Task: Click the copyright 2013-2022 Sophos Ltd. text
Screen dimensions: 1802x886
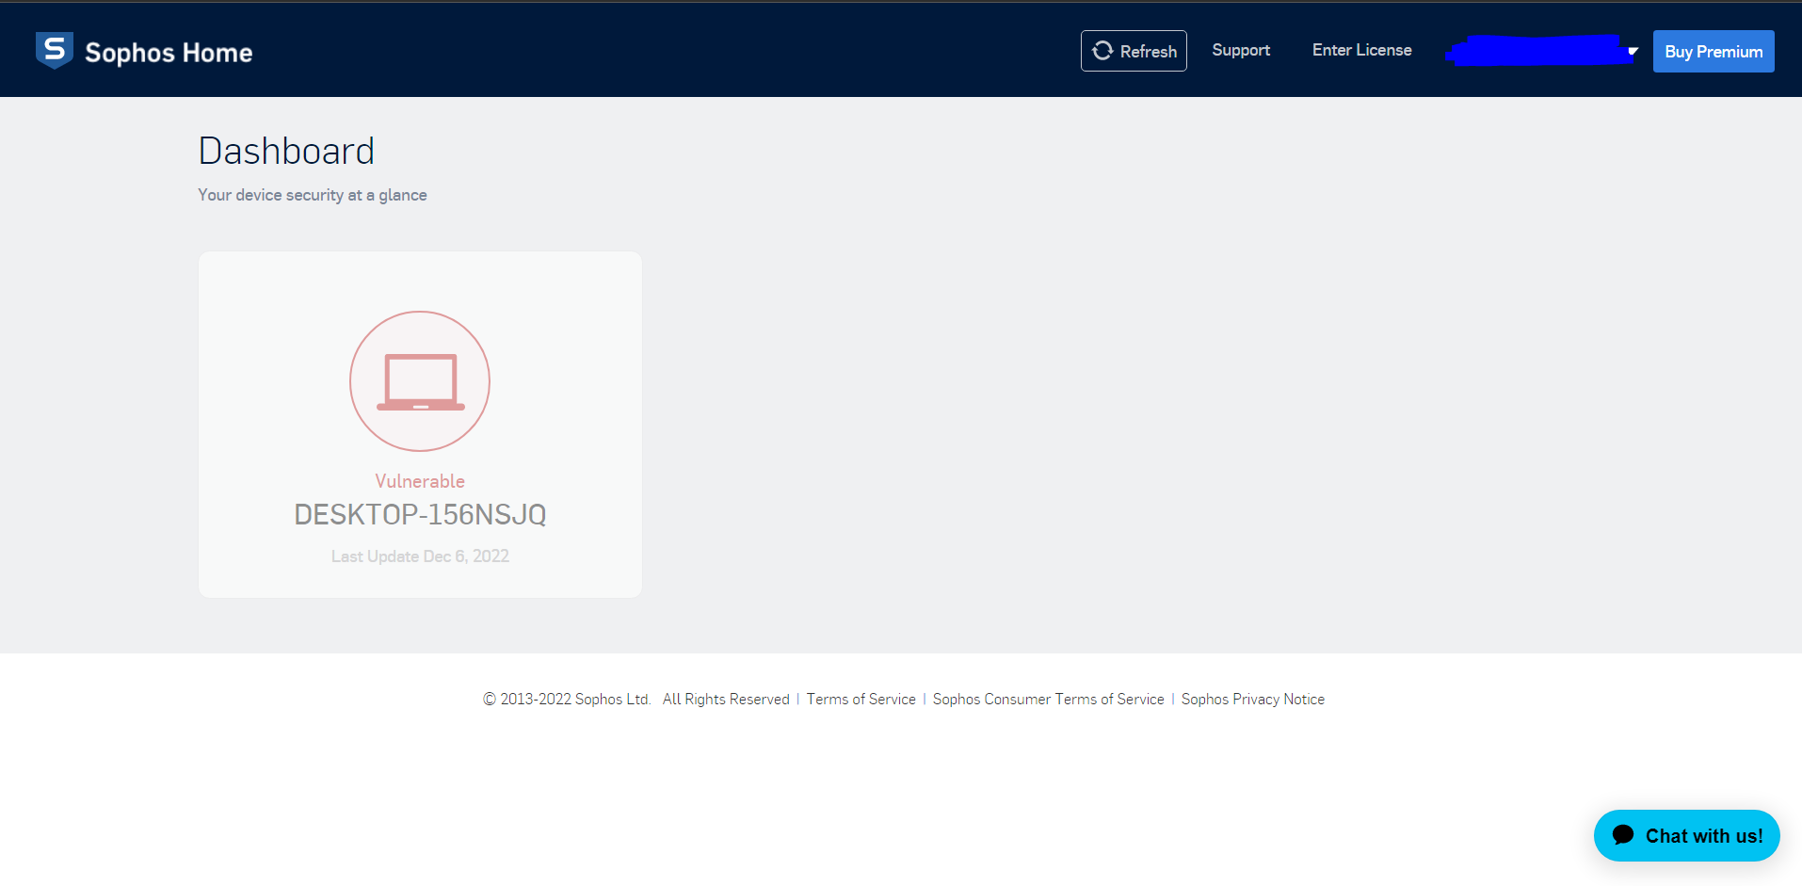Action: coord(567,699)
